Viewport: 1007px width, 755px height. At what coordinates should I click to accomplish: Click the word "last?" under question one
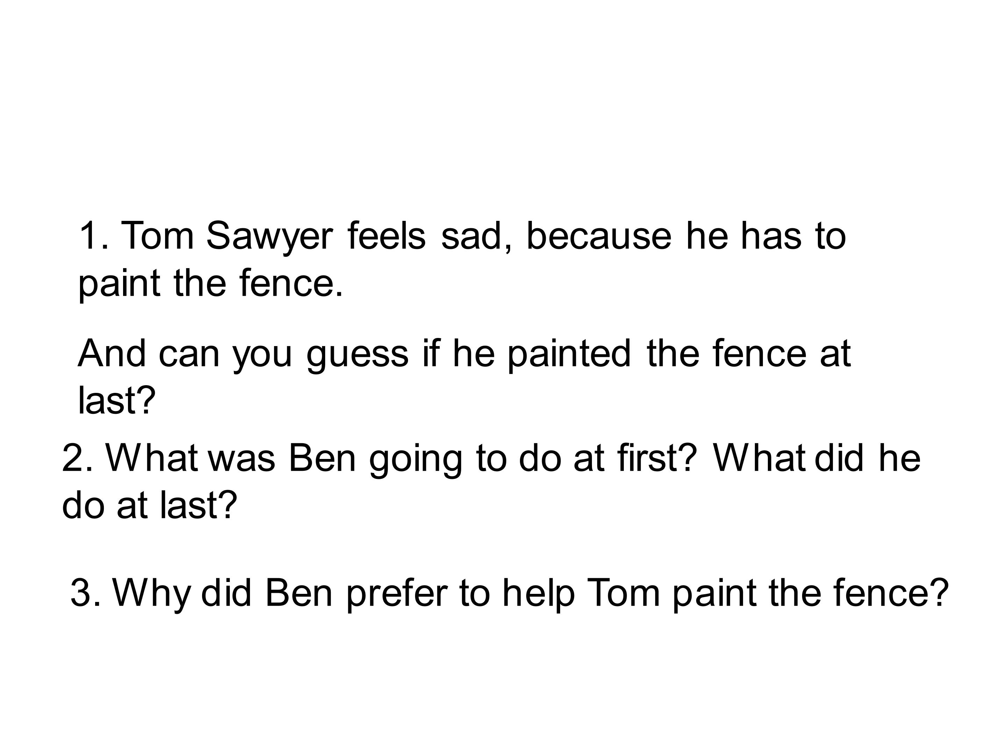[116, 400]
